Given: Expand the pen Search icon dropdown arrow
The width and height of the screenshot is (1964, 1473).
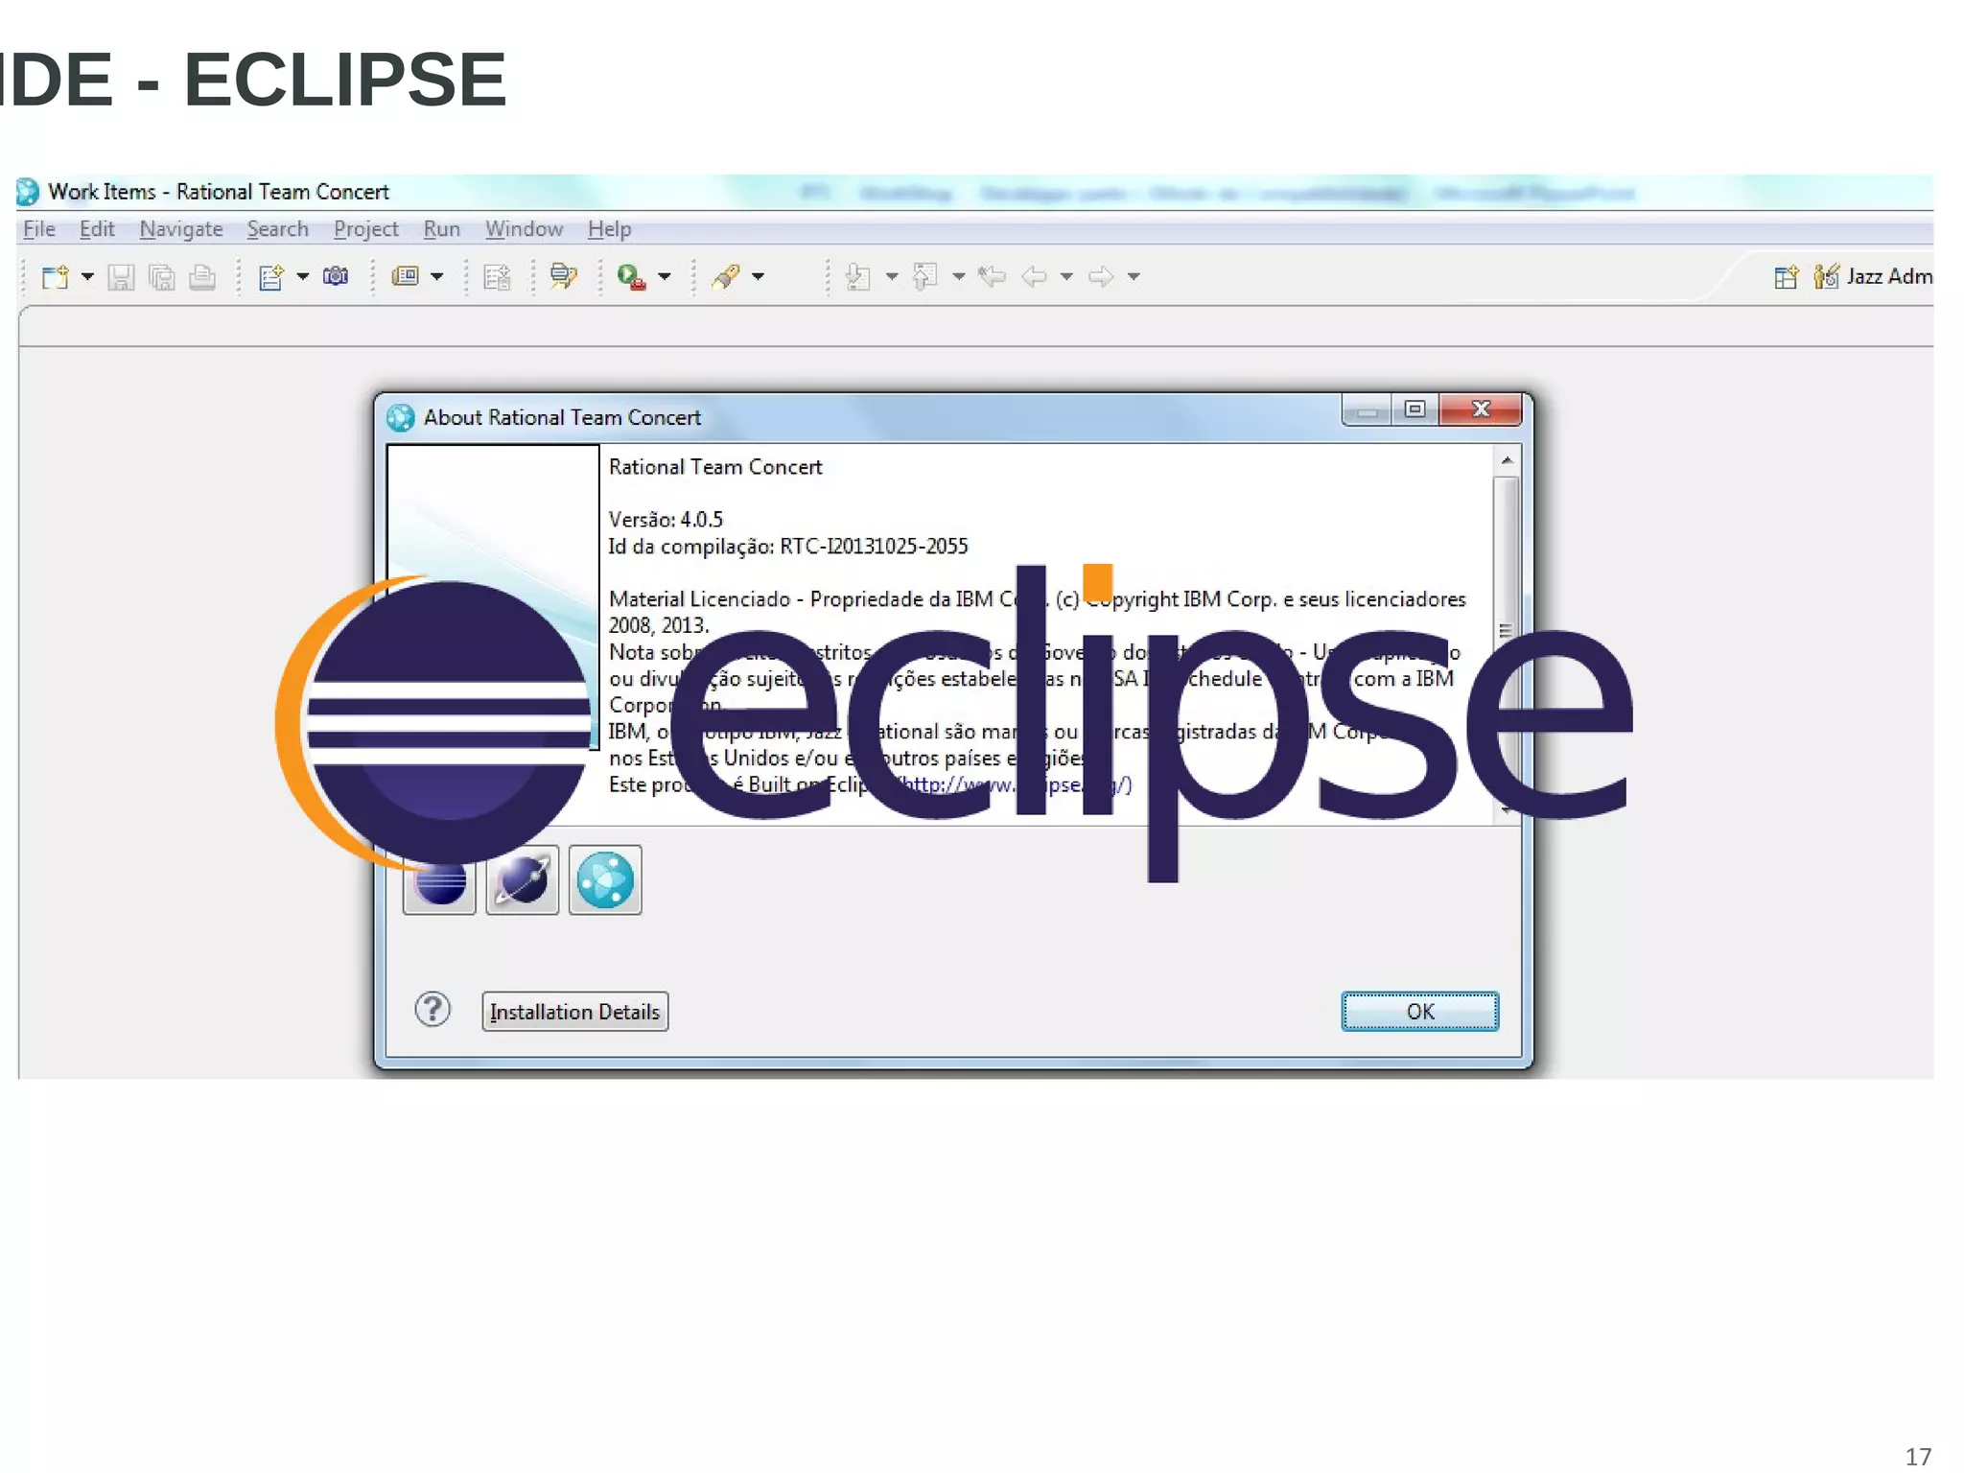Looking at the screenshot, I should (x=758, y=277).
